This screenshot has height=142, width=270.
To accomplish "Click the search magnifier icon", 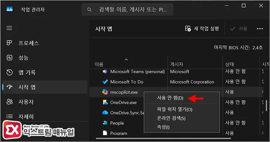I will point(89,9).
